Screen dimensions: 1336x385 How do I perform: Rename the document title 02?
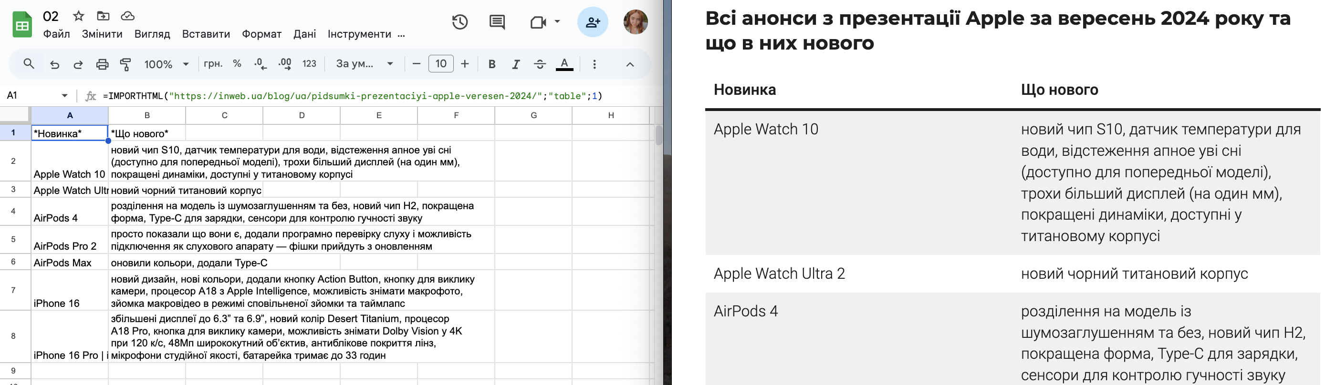(50, 17)
